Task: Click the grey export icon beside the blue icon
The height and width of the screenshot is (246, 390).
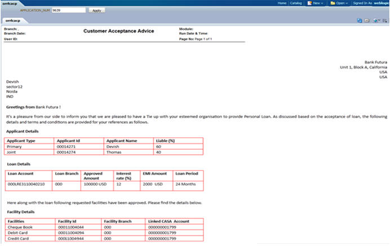Action: click(367, 21)
